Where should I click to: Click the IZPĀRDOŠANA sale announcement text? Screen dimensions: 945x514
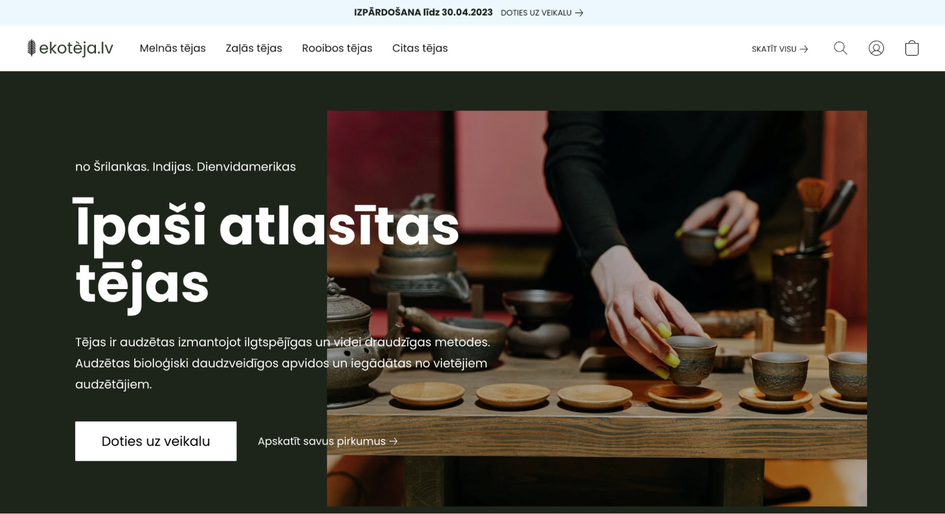coord(423,12)
